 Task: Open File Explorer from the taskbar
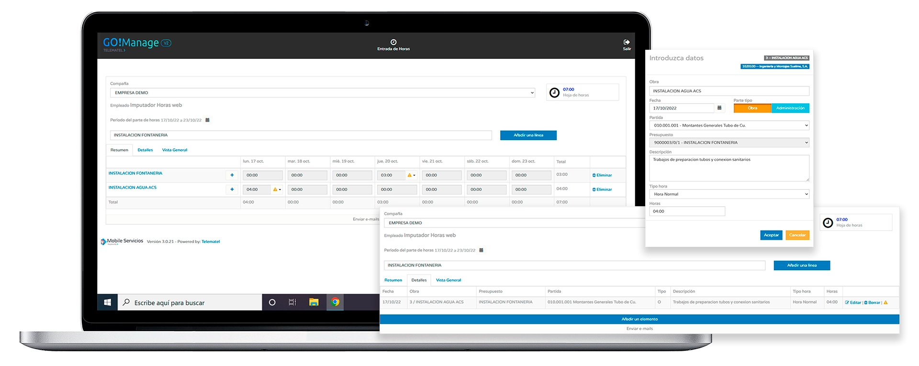click(x=314, y=302)
